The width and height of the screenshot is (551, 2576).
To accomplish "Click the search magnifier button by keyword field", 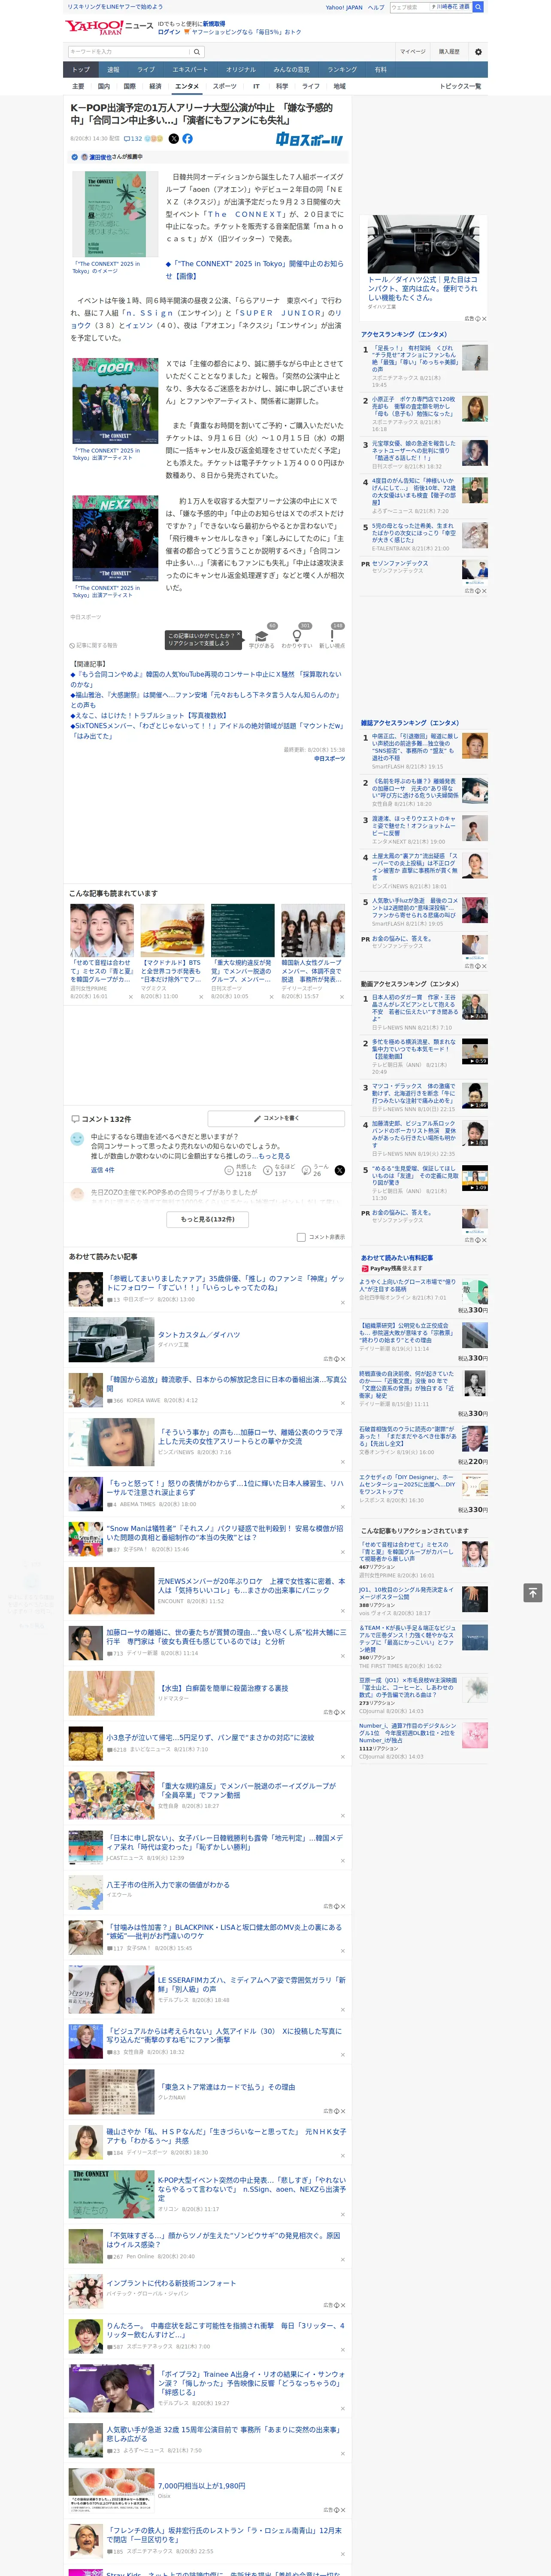I will [x=197, y=51].
